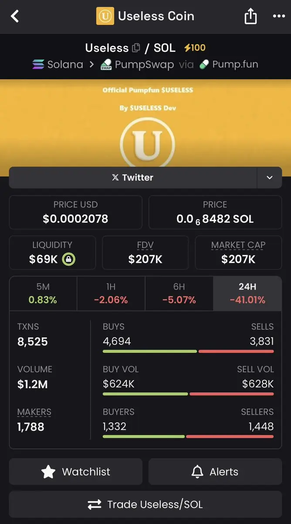Viewport: 291px width, 524px height.
Task: Open the share icon
Action: (250, 16)
